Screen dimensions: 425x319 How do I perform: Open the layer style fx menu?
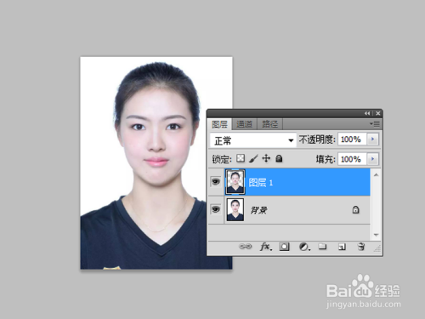pyautogui.click(x=265, y=247)
